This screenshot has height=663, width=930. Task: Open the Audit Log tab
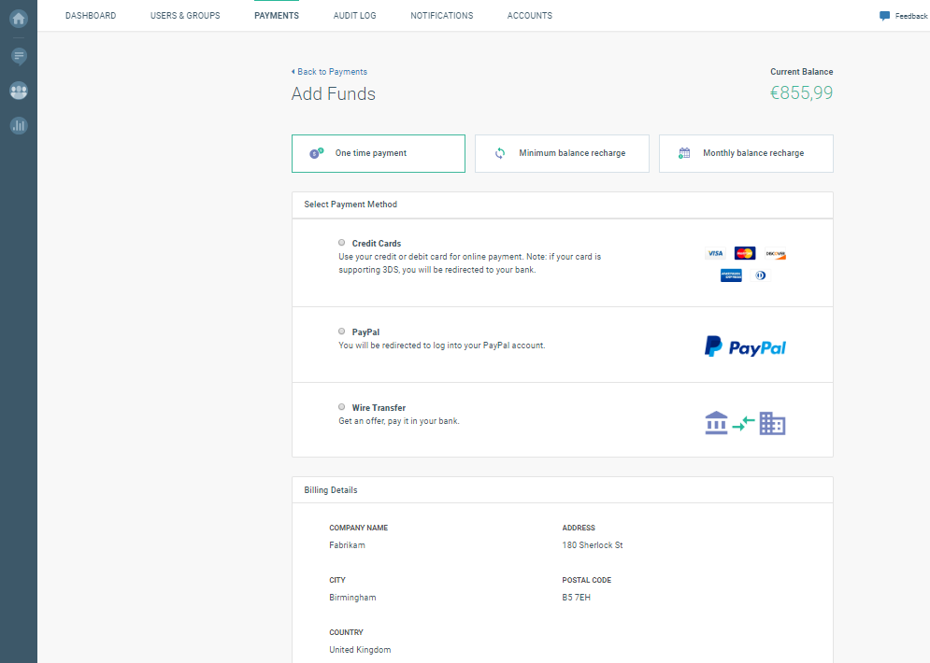[x=354, y=15]
